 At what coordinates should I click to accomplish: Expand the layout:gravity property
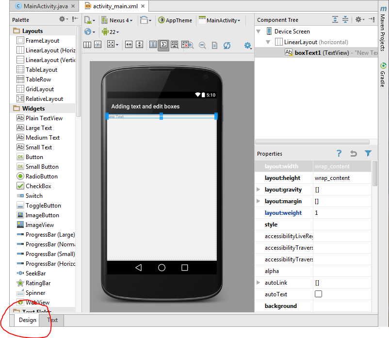(x=259, y=190)
